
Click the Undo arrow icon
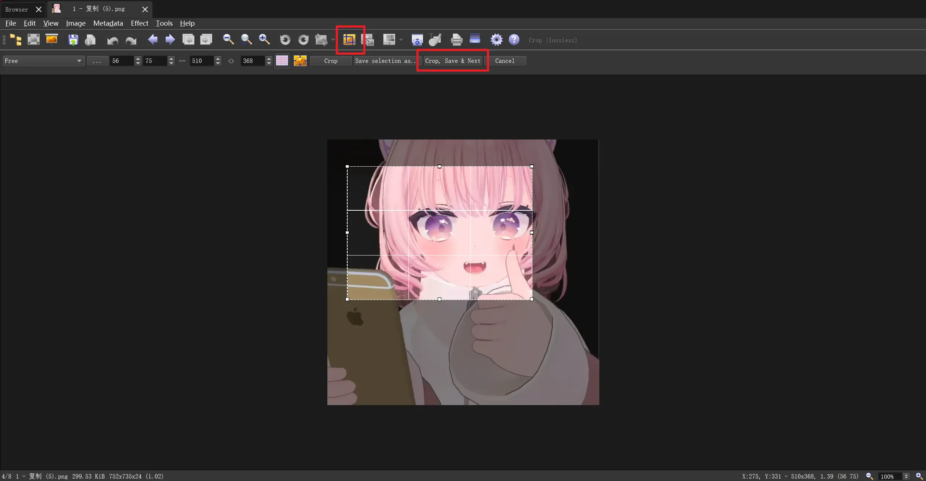113,40
